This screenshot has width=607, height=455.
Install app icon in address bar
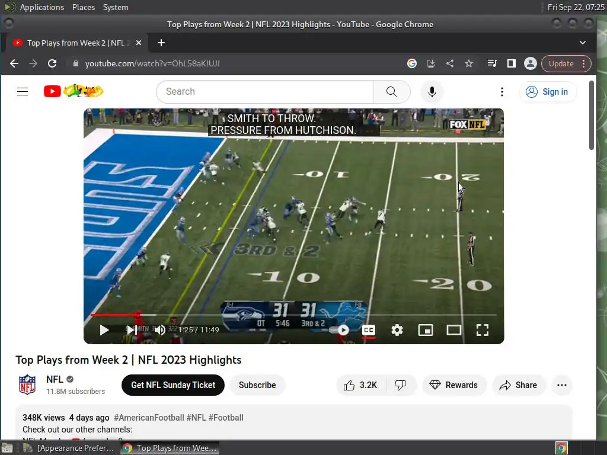tap(431, 63)
